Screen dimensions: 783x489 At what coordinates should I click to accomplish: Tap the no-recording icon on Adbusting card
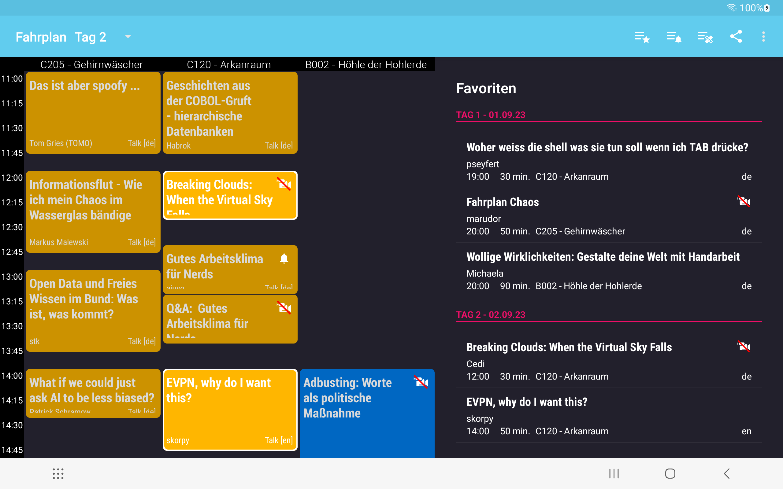pyautogui.click(x=421, y=382)
